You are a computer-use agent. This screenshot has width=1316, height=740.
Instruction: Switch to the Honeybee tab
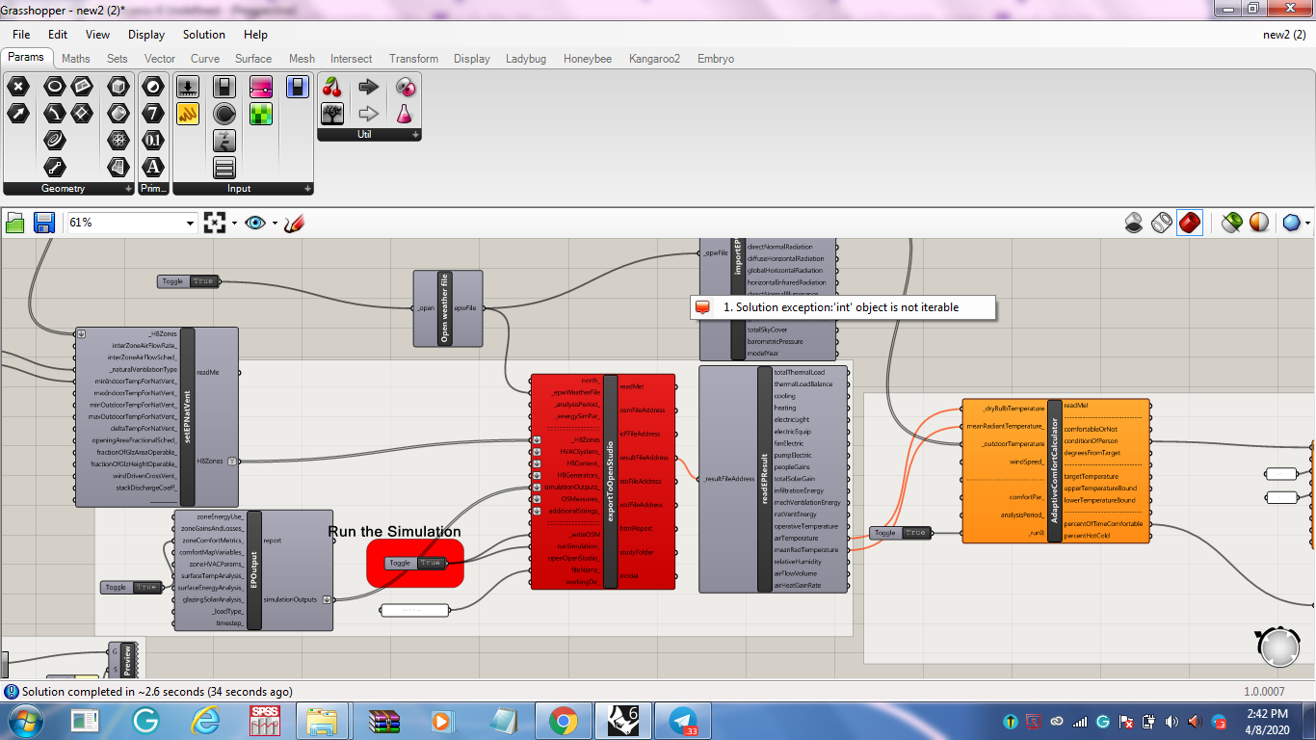588,59
